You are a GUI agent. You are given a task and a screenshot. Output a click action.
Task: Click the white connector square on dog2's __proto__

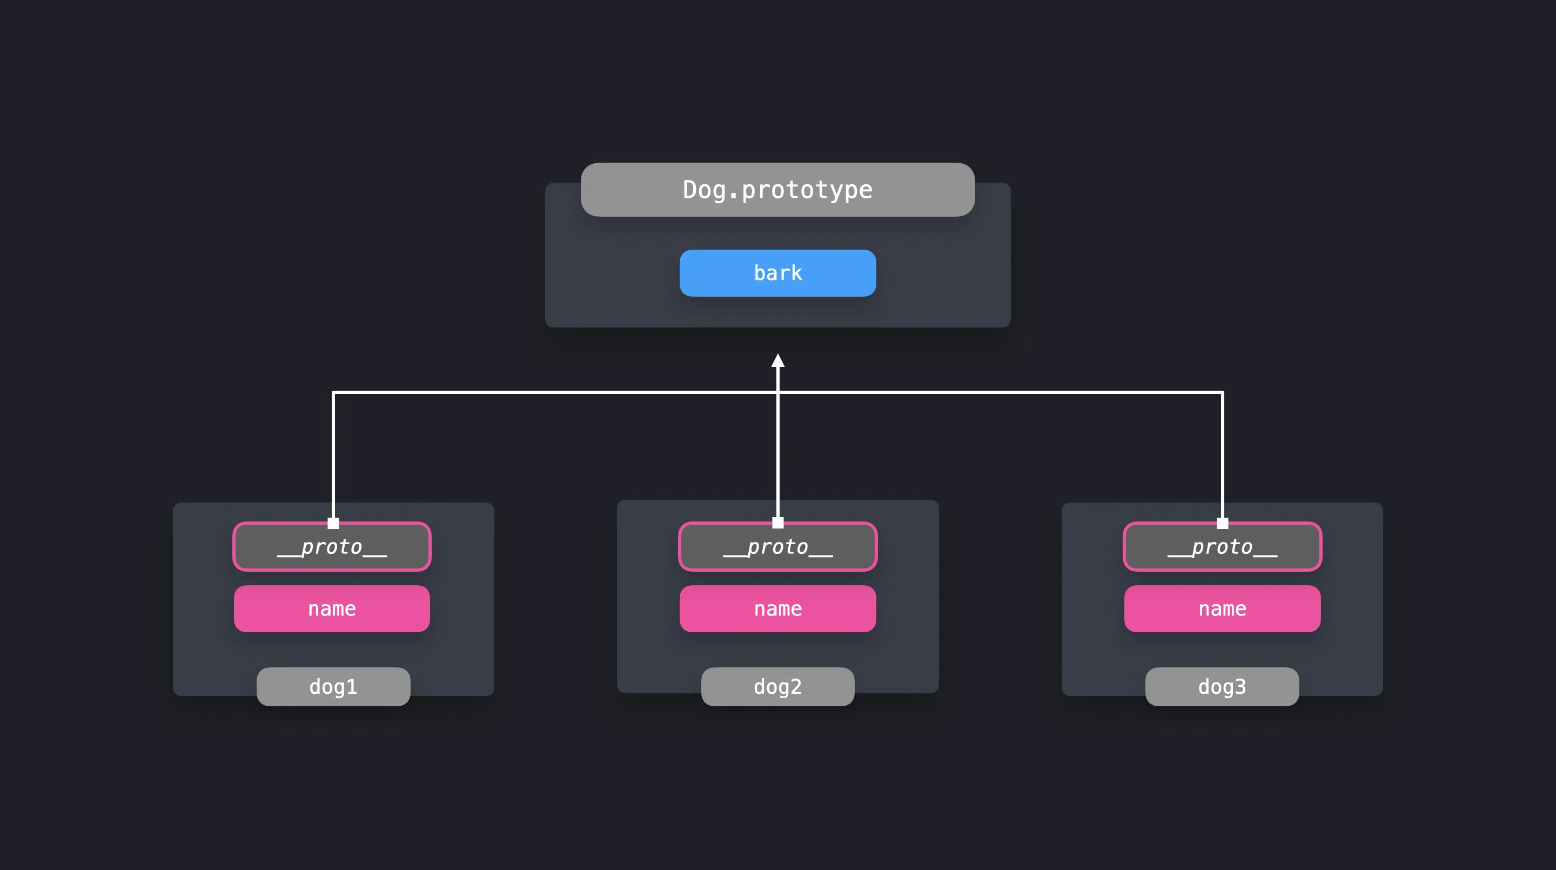(777, 523)
